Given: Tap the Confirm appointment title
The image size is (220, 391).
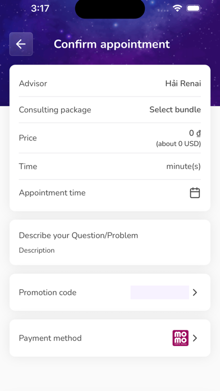Looking at the screenshot, I should 112,44.
